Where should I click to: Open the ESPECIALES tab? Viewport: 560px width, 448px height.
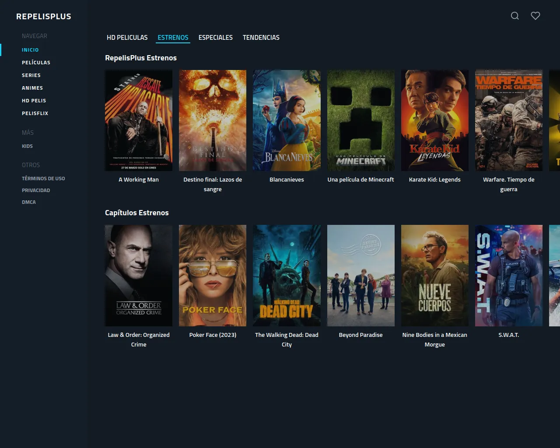pos(216,38)
